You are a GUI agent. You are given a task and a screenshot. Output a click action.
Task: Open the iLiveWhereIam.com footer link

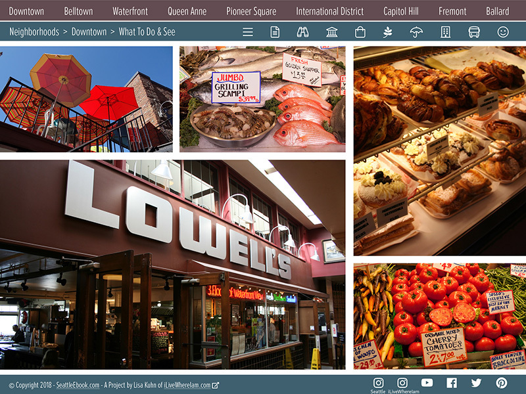tap(187, 385)
